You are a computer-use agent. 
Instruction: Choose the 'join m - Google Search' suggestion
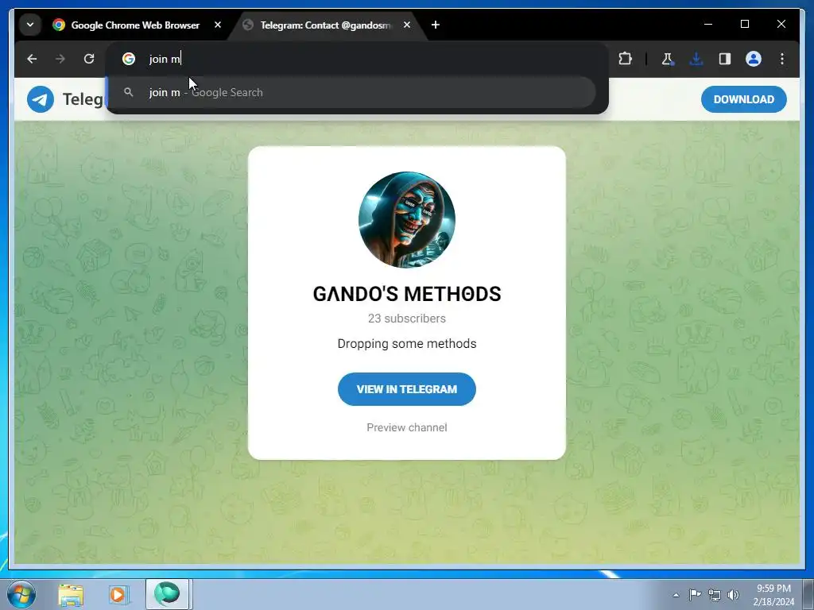pos(352,92)
